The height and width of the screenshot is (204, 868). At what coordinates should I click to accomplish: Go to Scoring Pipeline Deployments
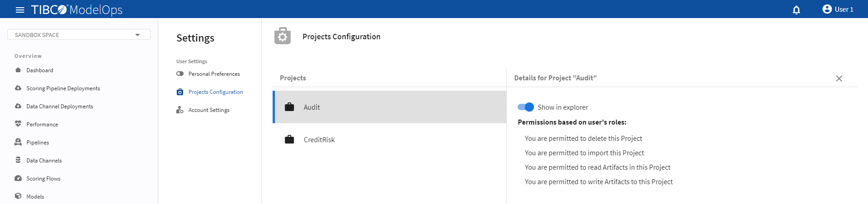click(x=63, y=88)
